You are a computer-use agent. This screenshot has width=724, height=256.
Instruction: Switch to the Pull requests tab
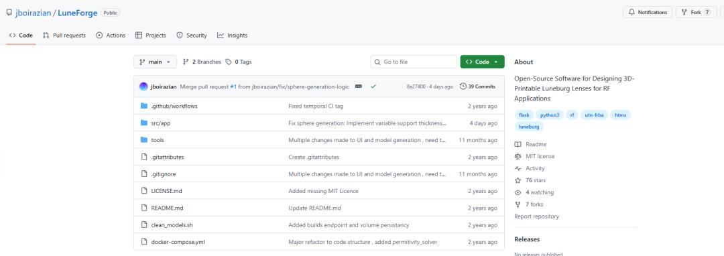click(x=64, y=36)
